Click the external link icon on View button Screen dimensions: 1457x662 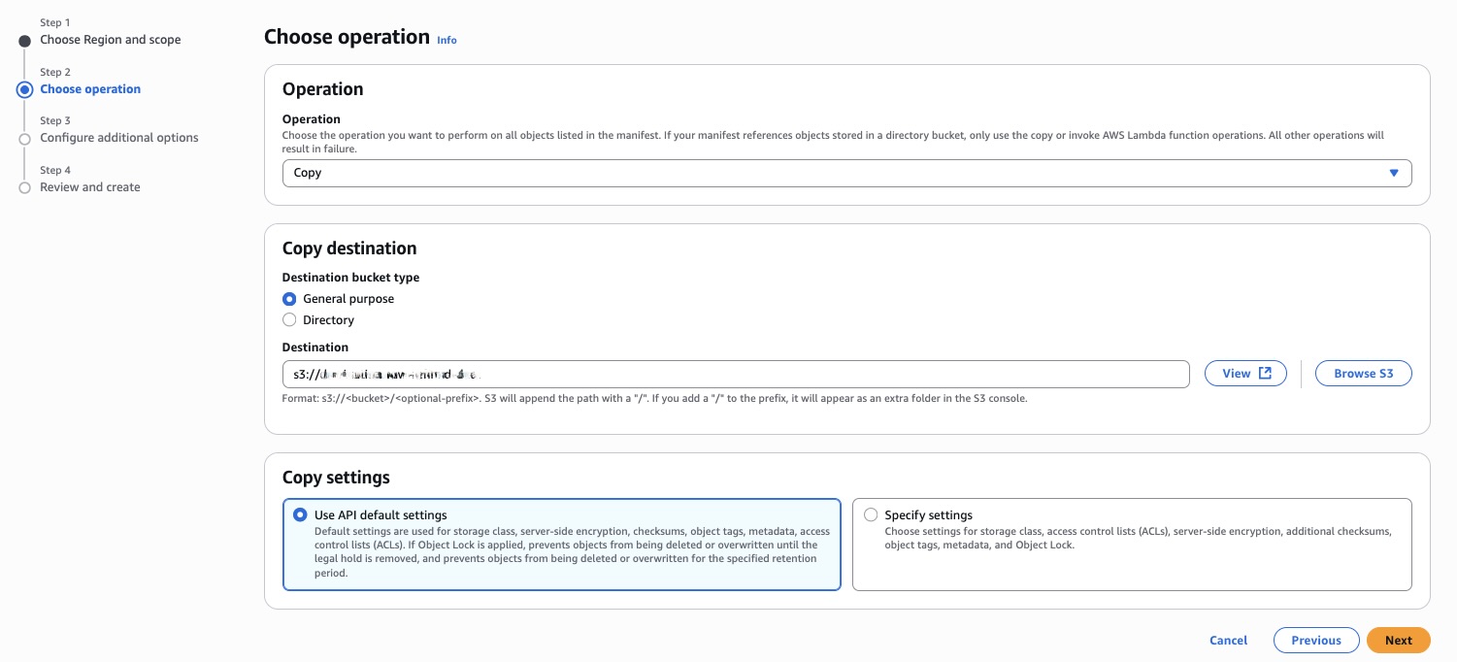(1265, 374)
